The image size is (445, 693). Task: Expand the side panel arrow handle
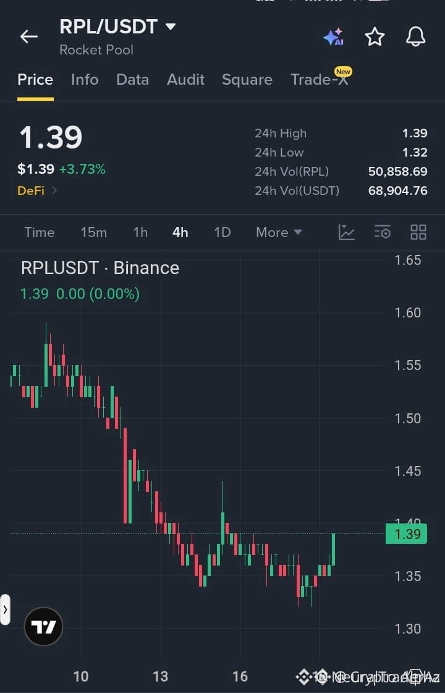(x=5, y=609)
